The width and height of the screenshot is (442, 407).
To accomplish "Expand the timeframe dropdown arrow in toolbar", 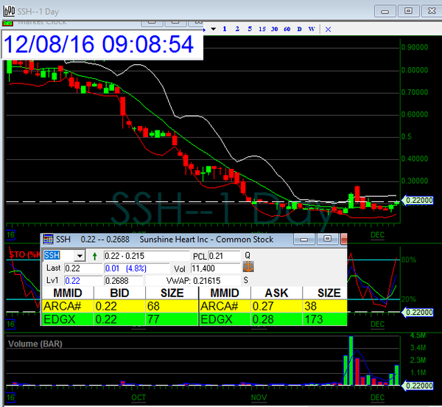I will click(x=213, y=29).
